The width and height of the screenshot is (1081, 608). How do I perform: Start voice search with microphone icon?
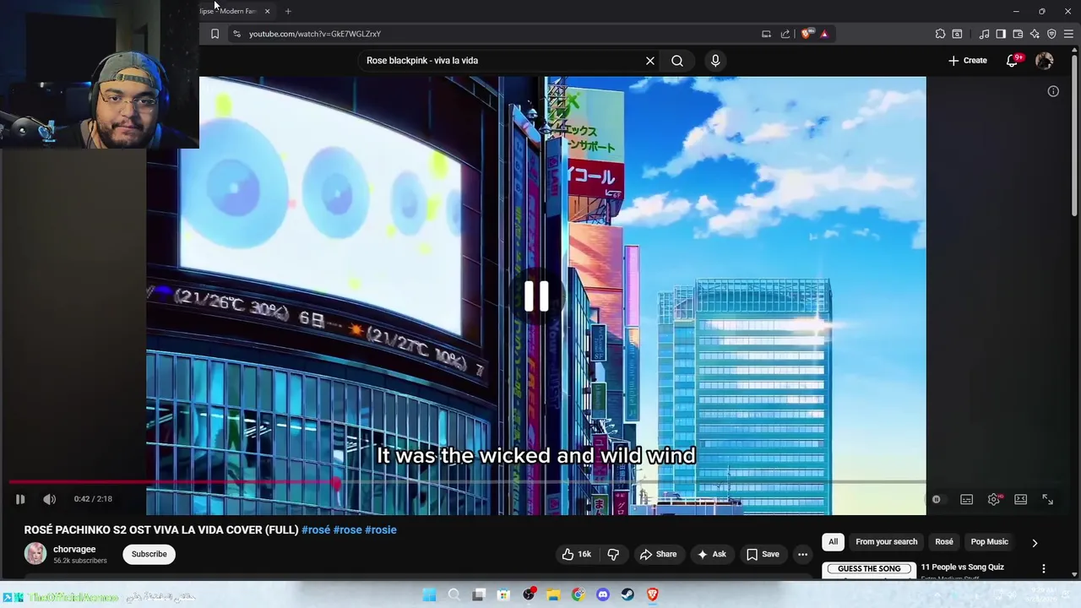point(715,61)
